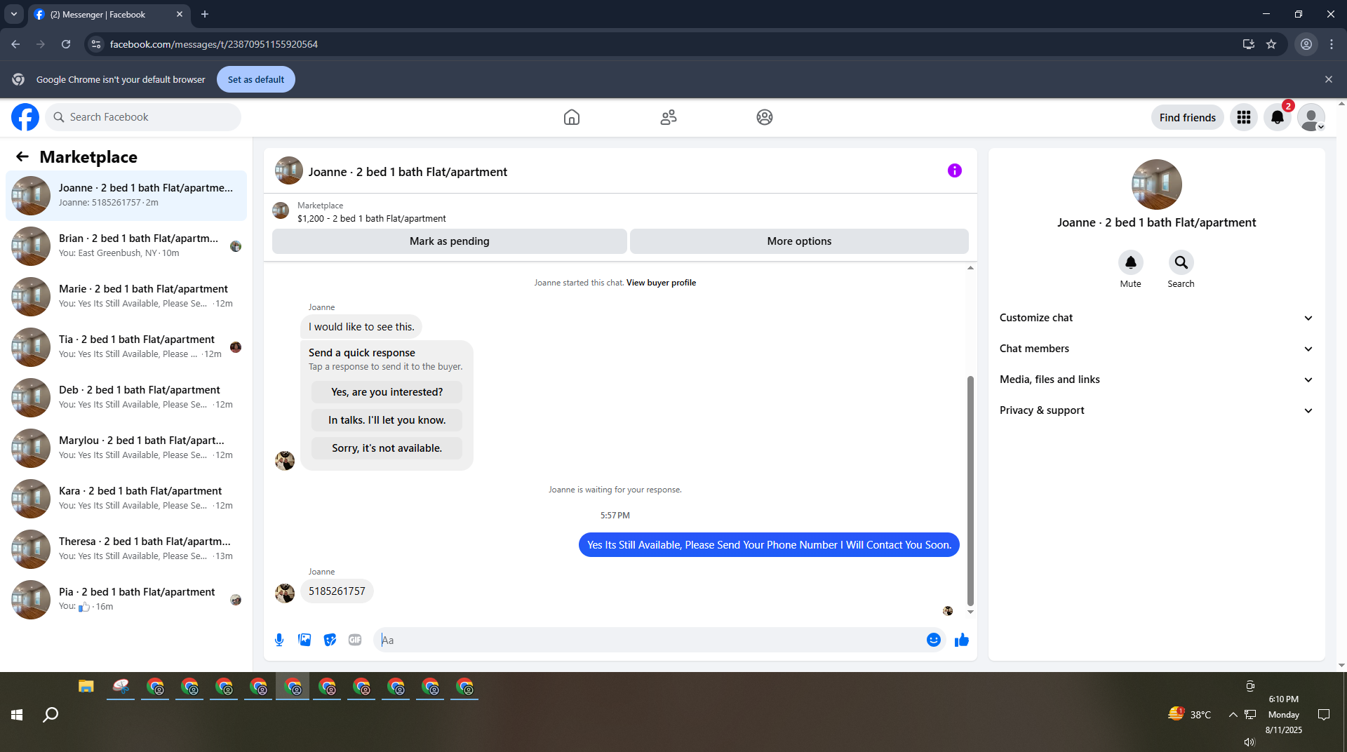Send a voice clip with microphone icon
This screenshot has width=1347, height=752.
(x=279, y=640)
